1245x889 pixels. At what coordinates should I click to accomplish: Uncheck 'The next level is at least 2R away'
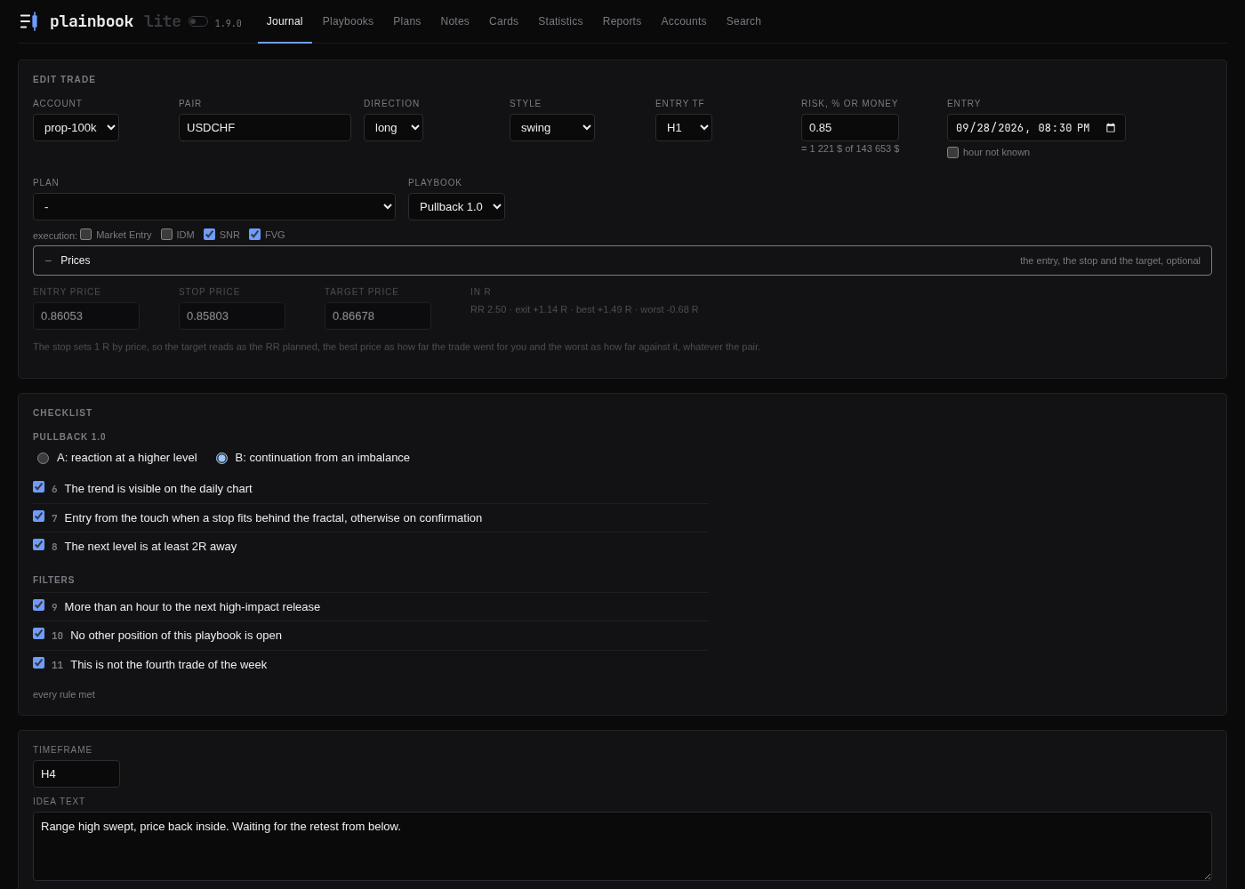click(x=38, y=545)
